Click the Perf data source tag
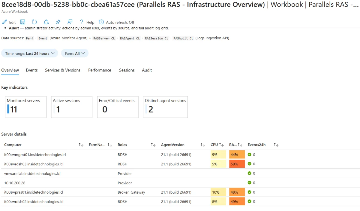 [x=30, y=38]
